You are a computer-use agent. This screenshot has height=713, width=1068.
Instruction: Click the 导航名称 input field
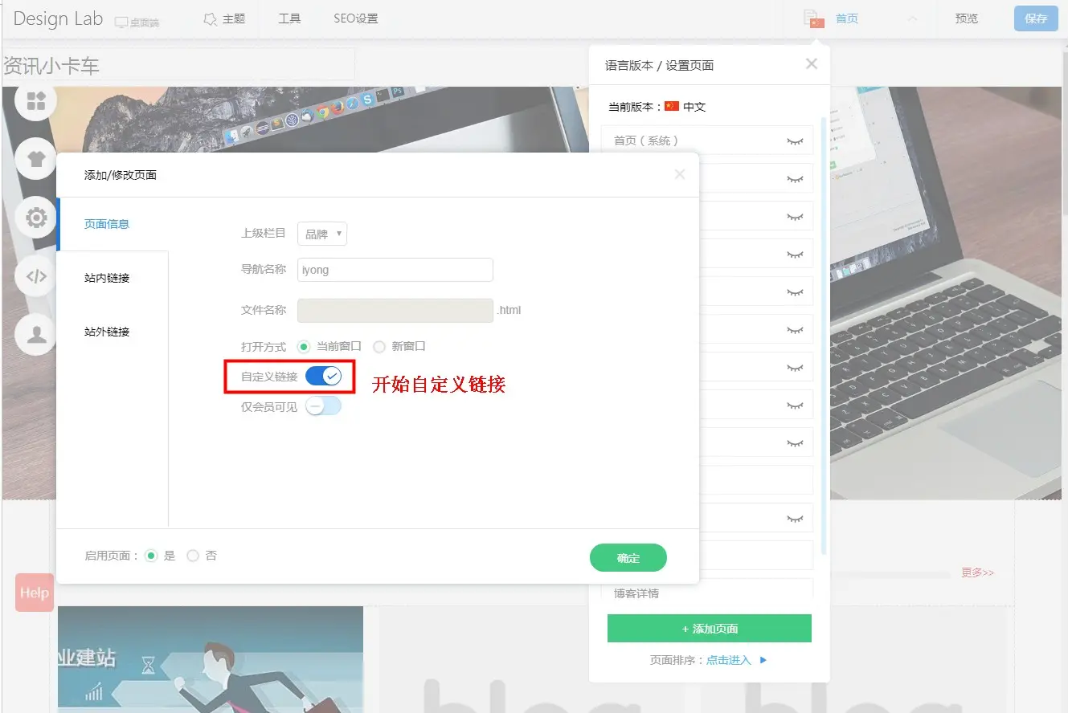(x=395, y=270)
